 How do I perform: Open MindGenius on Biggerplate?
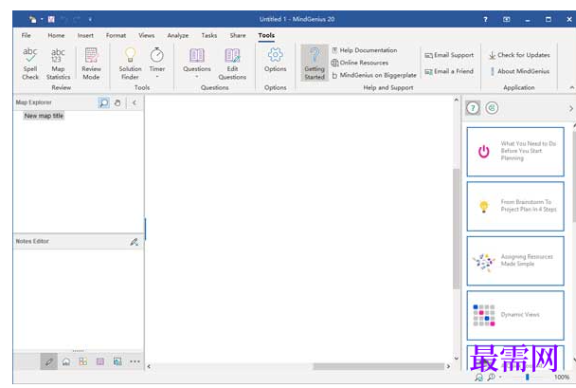[374, 75]
